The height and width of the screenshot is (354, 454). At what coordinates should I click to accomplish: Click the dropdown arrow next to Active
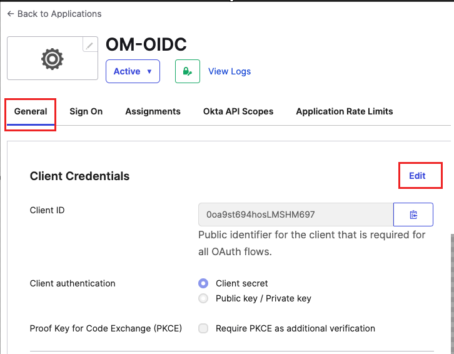(149, 71)
